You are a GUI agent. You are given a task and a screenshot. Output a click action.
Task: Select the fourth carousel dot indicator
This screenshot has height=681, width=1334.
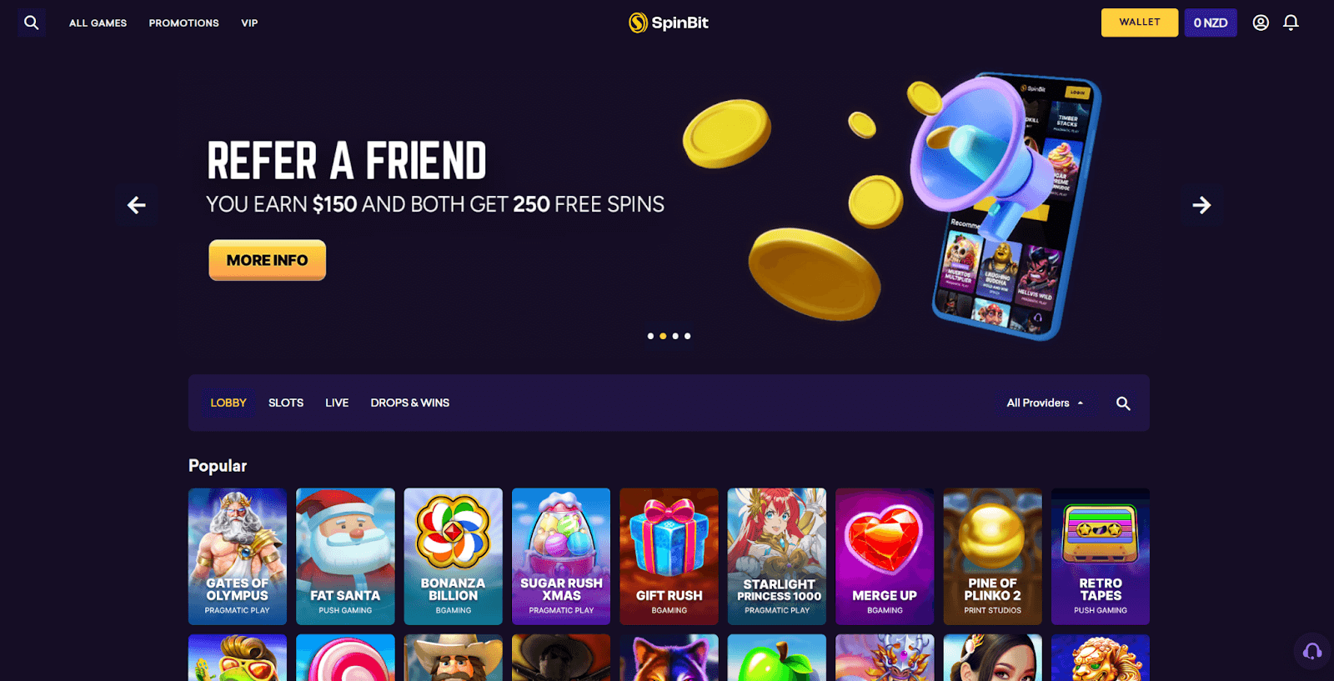click(687, 336)
